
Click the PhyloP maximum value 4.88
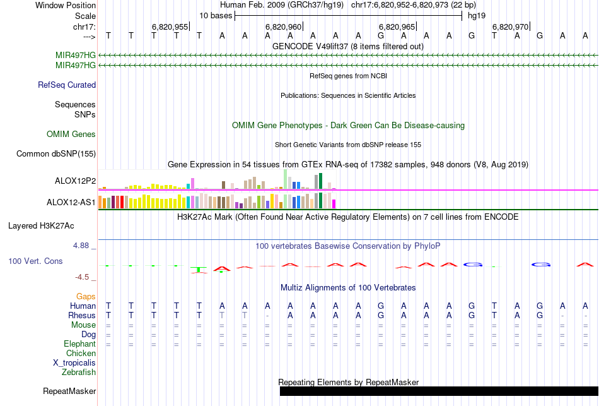[x=81, y=246]
